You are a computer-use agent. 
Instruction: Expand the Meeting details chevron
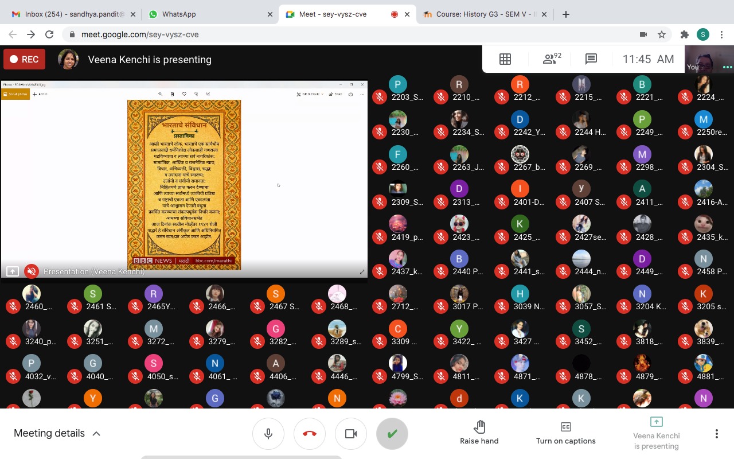pyautogui.click(x=96, y=434)
